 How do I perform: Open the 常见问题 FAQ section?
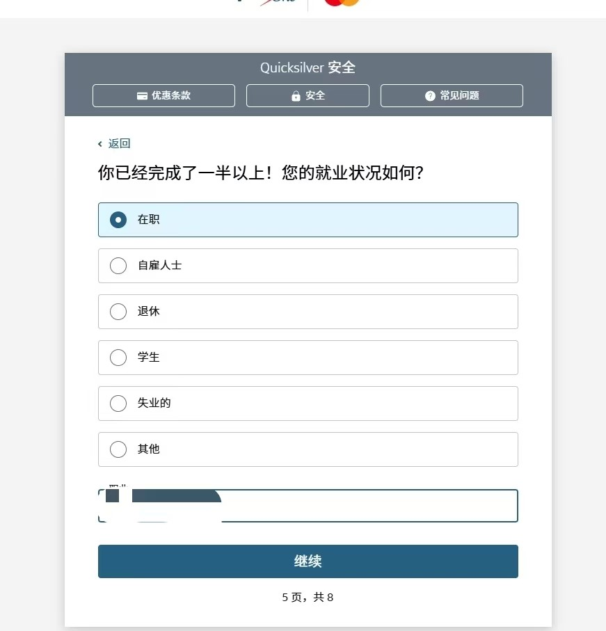(x=451, y=95)
